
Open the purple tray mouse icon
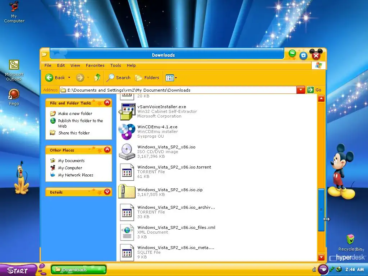click(323, 269)
